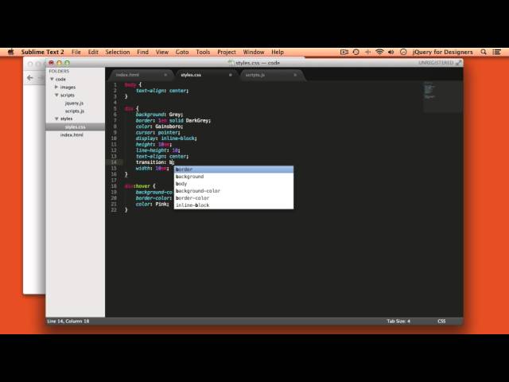Screen dimensions: 509x382
Task: Click the FOLDERS sidebar heading
Action: point(59,71)
